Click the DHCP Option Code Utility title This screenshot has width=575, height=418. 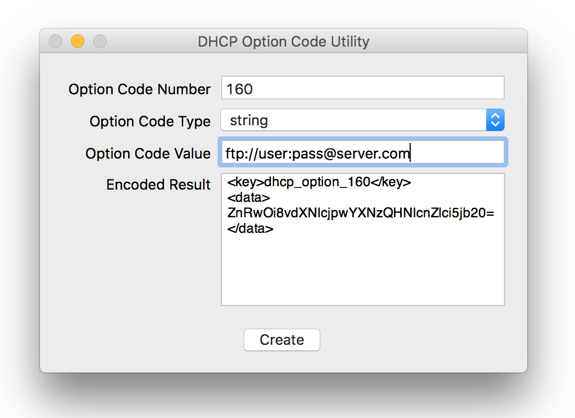pyautogui.click(x=283, y=42)
